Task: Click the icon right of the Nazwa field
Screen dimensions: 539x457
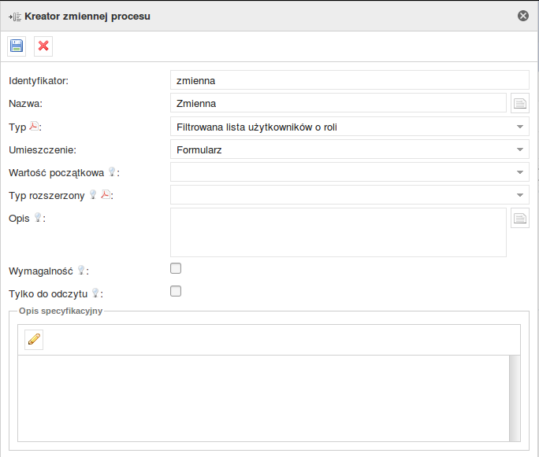Action: [520, 103]
